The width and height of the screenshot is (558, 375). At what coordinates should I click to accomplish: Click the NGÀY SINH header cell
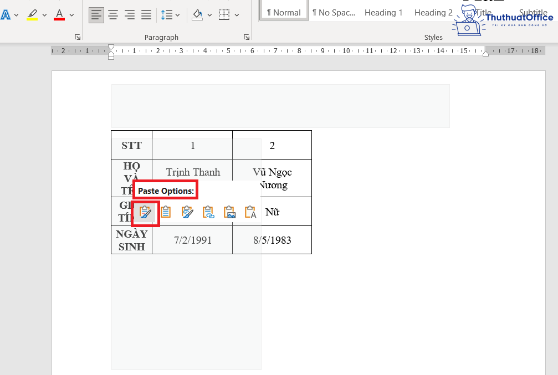[x=132, y=240]
